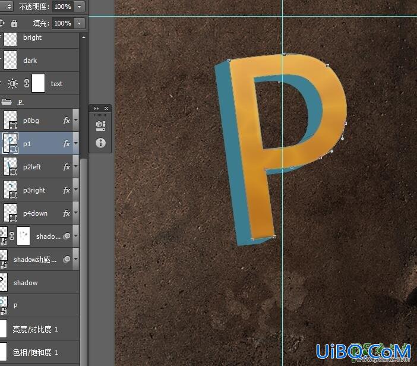Screen dimensions: 417x366
Task: Open the Info panel icon in collapsed dock
Action: click(x=100, y=143)
